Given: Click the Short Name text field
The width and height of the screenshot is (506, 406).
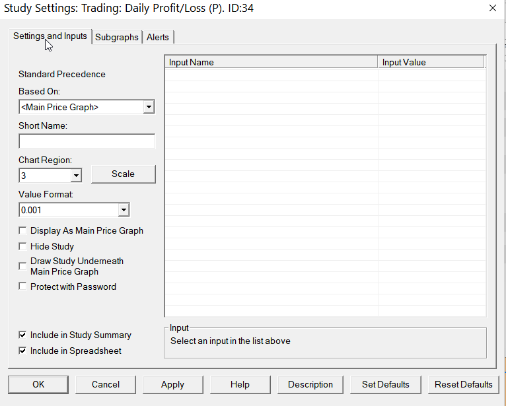Looking at the screenshot, I should click(87, 141).
